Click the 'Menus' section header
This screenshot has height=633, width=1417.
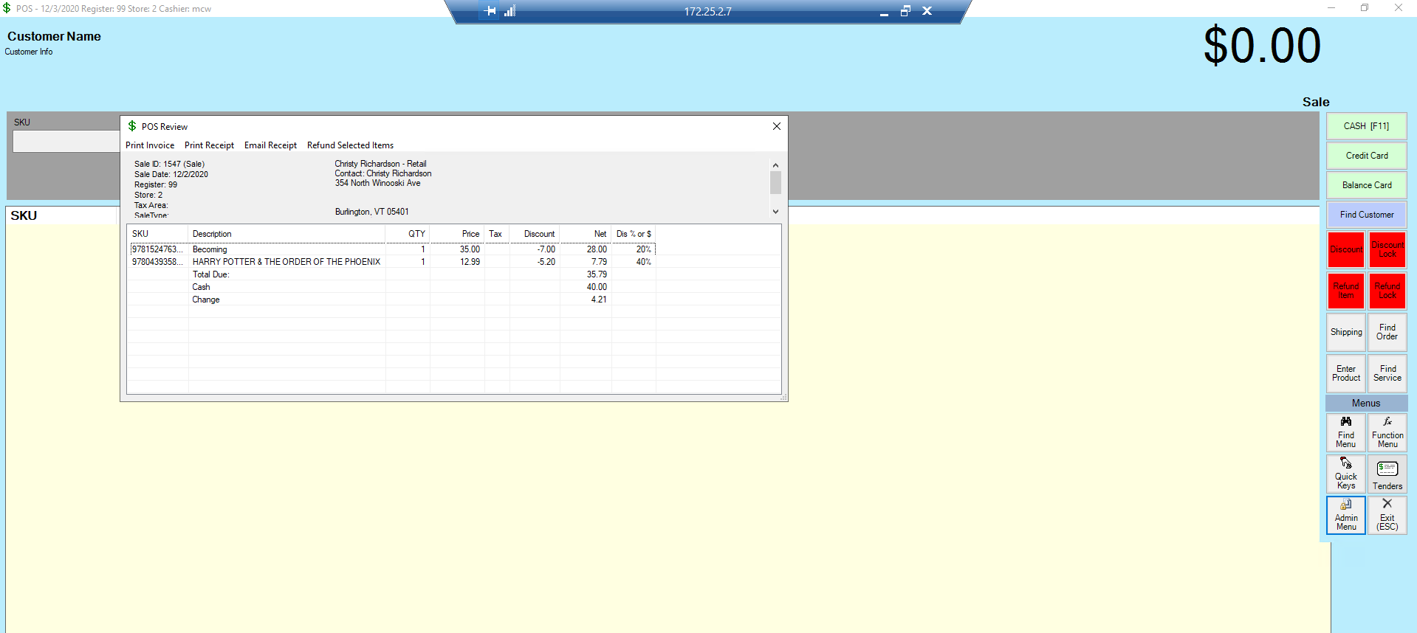point(1366,403)
